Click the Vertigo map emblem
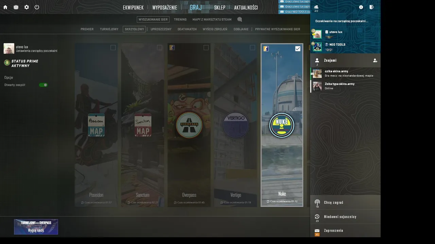 (236, 125)
